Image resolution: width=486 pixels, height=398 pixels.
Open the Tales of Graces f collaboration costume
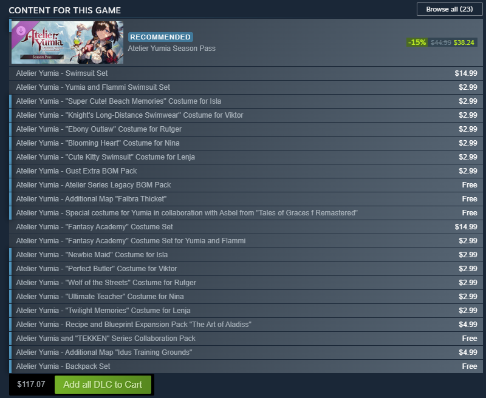coord(246,212)
